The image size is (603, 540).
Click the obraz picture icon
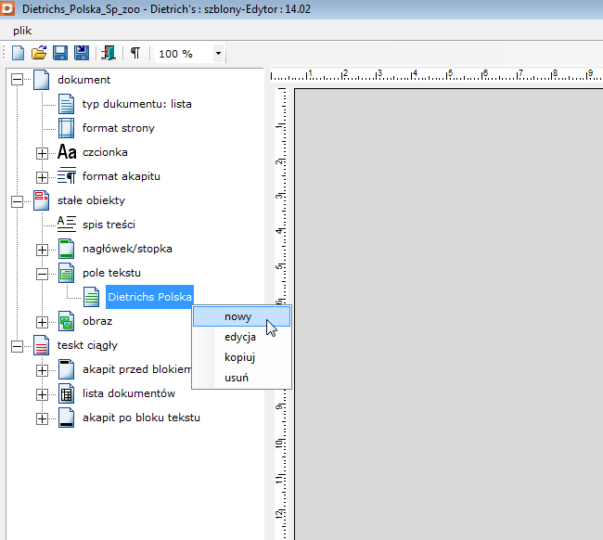[x=66, y=321]
